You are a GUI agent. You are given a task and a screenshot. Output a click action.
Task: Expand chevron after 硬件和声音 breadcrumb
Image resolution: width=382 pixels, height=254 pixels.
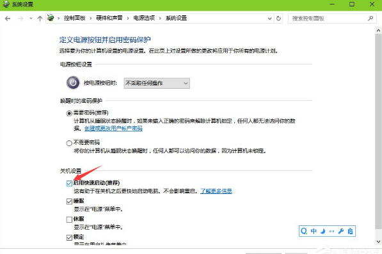click(128, 19)
